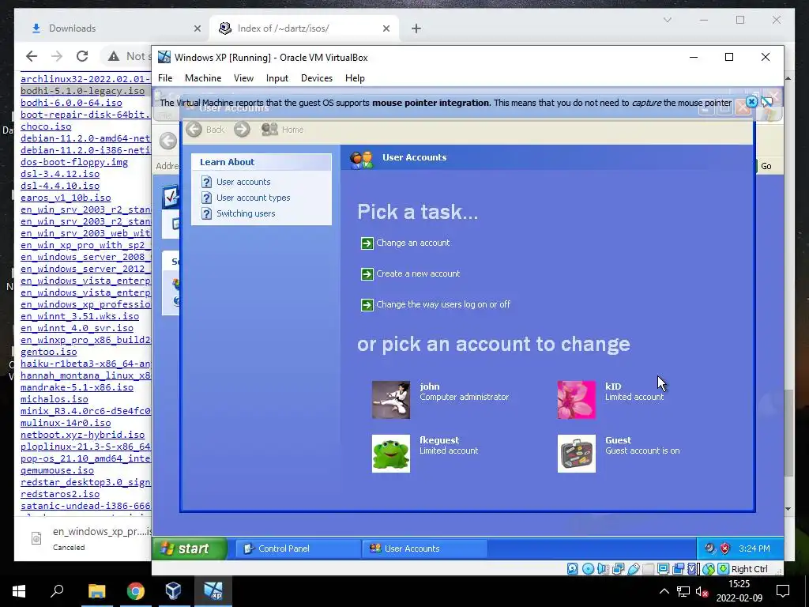The width and height of the screenshot is (809, 607).
Task: Click the VirtualBox USB devices indicator
Action: click(634, 569)
